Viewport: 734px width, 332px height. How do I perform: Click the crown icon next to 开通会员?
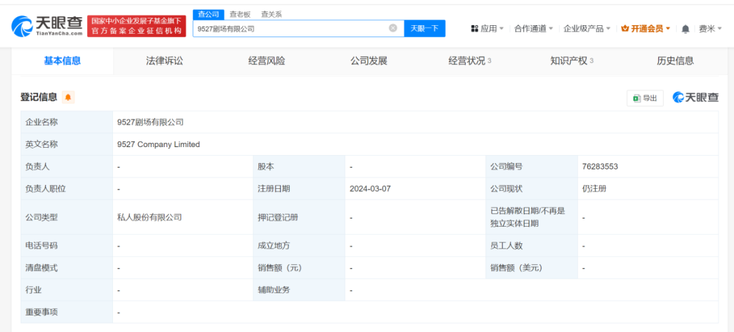click(x=624, y=28)
